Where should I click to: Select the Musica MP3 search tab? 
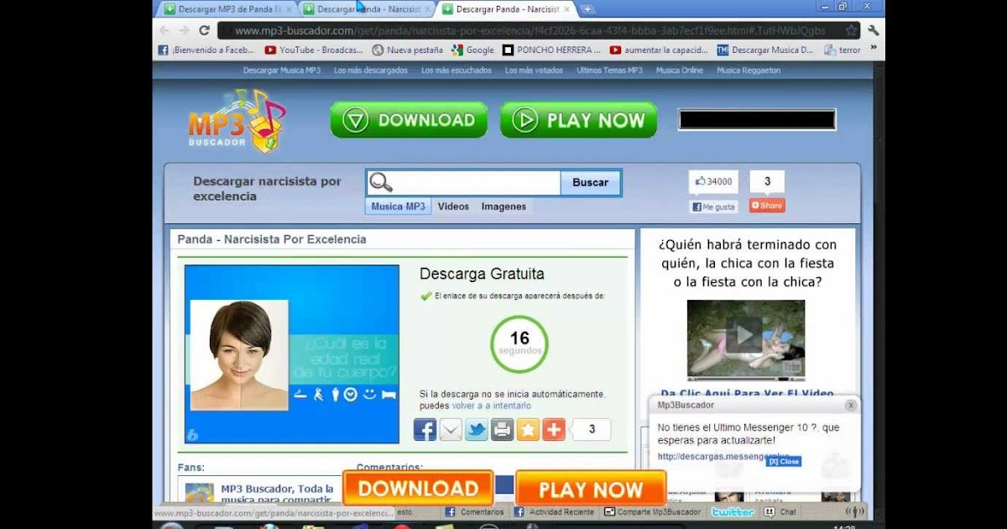tap(399, 207)
